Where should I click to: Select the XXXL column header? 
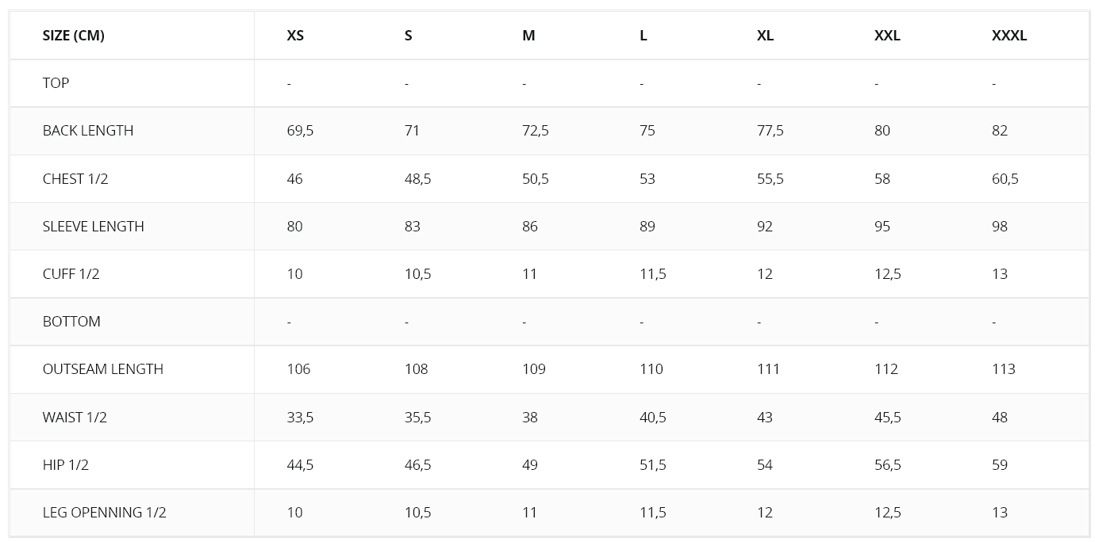pos(1009,36)
